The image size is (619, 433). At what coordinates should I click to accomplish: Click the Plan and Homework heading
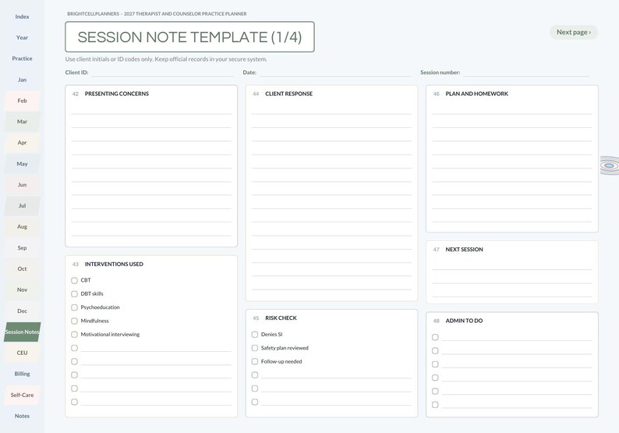coord(477,94)
